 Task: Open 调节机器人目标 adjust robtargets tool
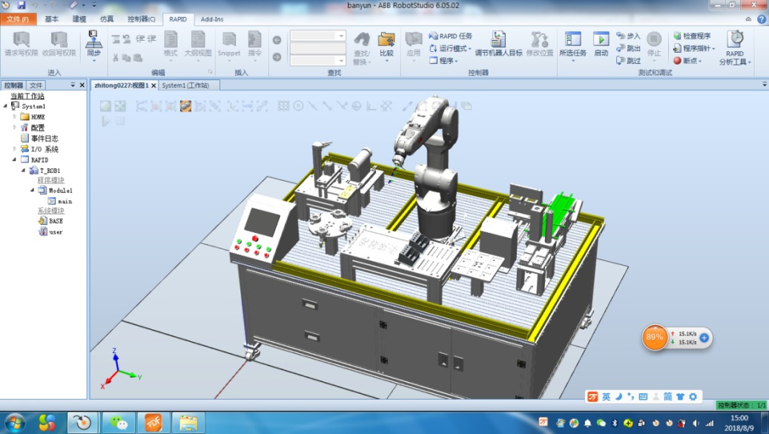[498, 43]
